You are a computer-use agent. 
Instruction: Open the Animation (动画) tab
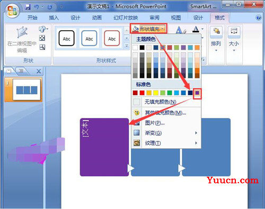pyautogui.click(x=97, y=17)
